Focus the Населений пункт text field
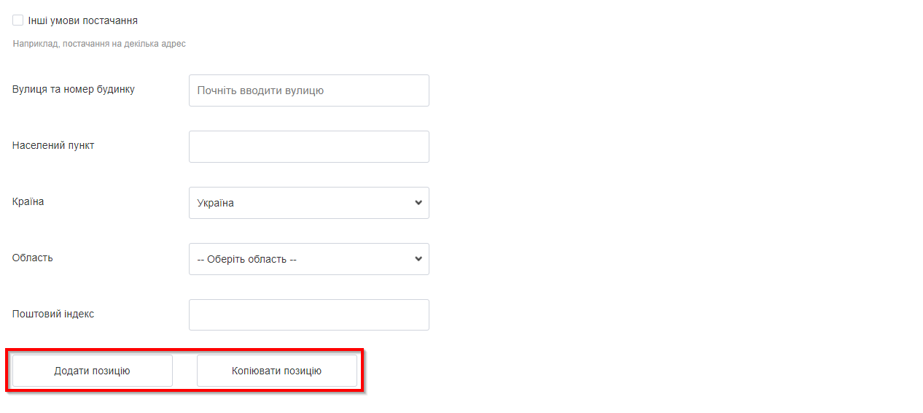Image resolution: width=923 pixels, height=413 pixels. (308, 147)
